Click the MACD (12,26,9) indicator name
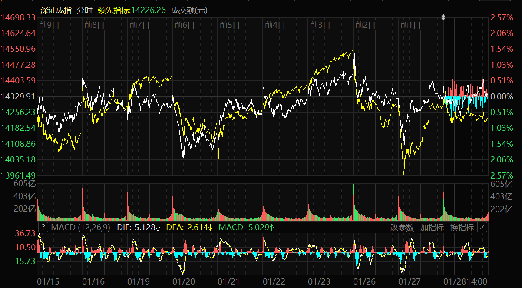Image resolution: width=522 pixels, height=288 pixels. point(81,227)
